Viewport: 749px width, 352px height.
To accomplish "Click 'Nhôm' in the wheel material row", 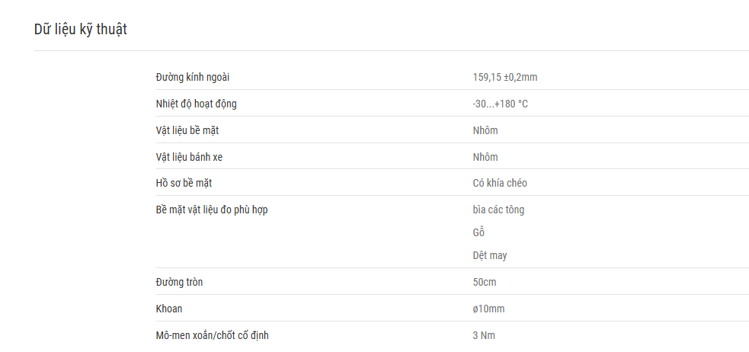I will pos(485,157).
